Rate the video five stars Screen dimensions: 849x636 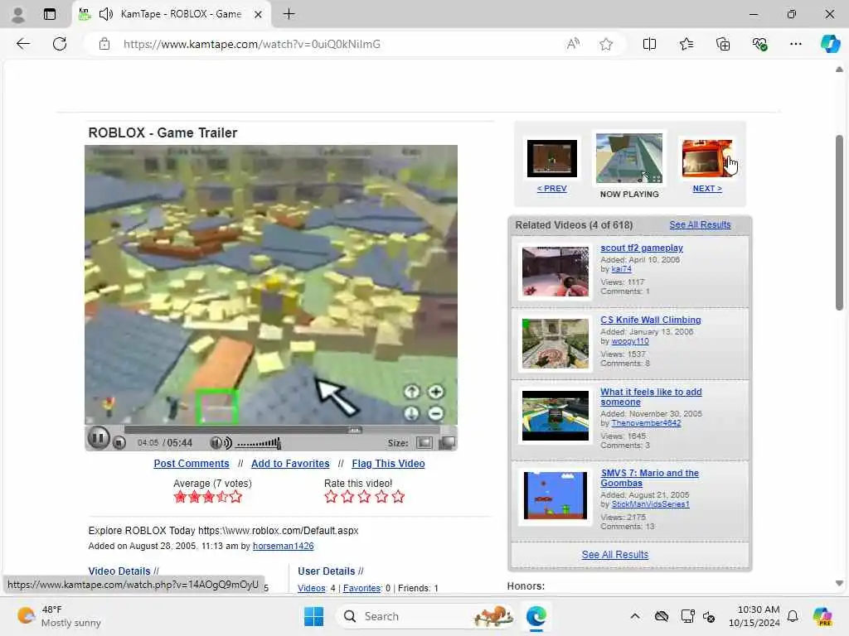(398, 497)
